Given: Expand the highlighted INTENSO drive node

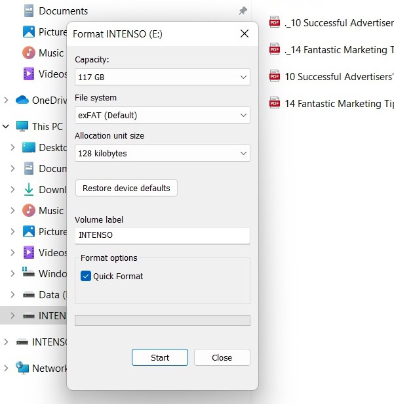Looking at the screenshot, I should 12,315.
